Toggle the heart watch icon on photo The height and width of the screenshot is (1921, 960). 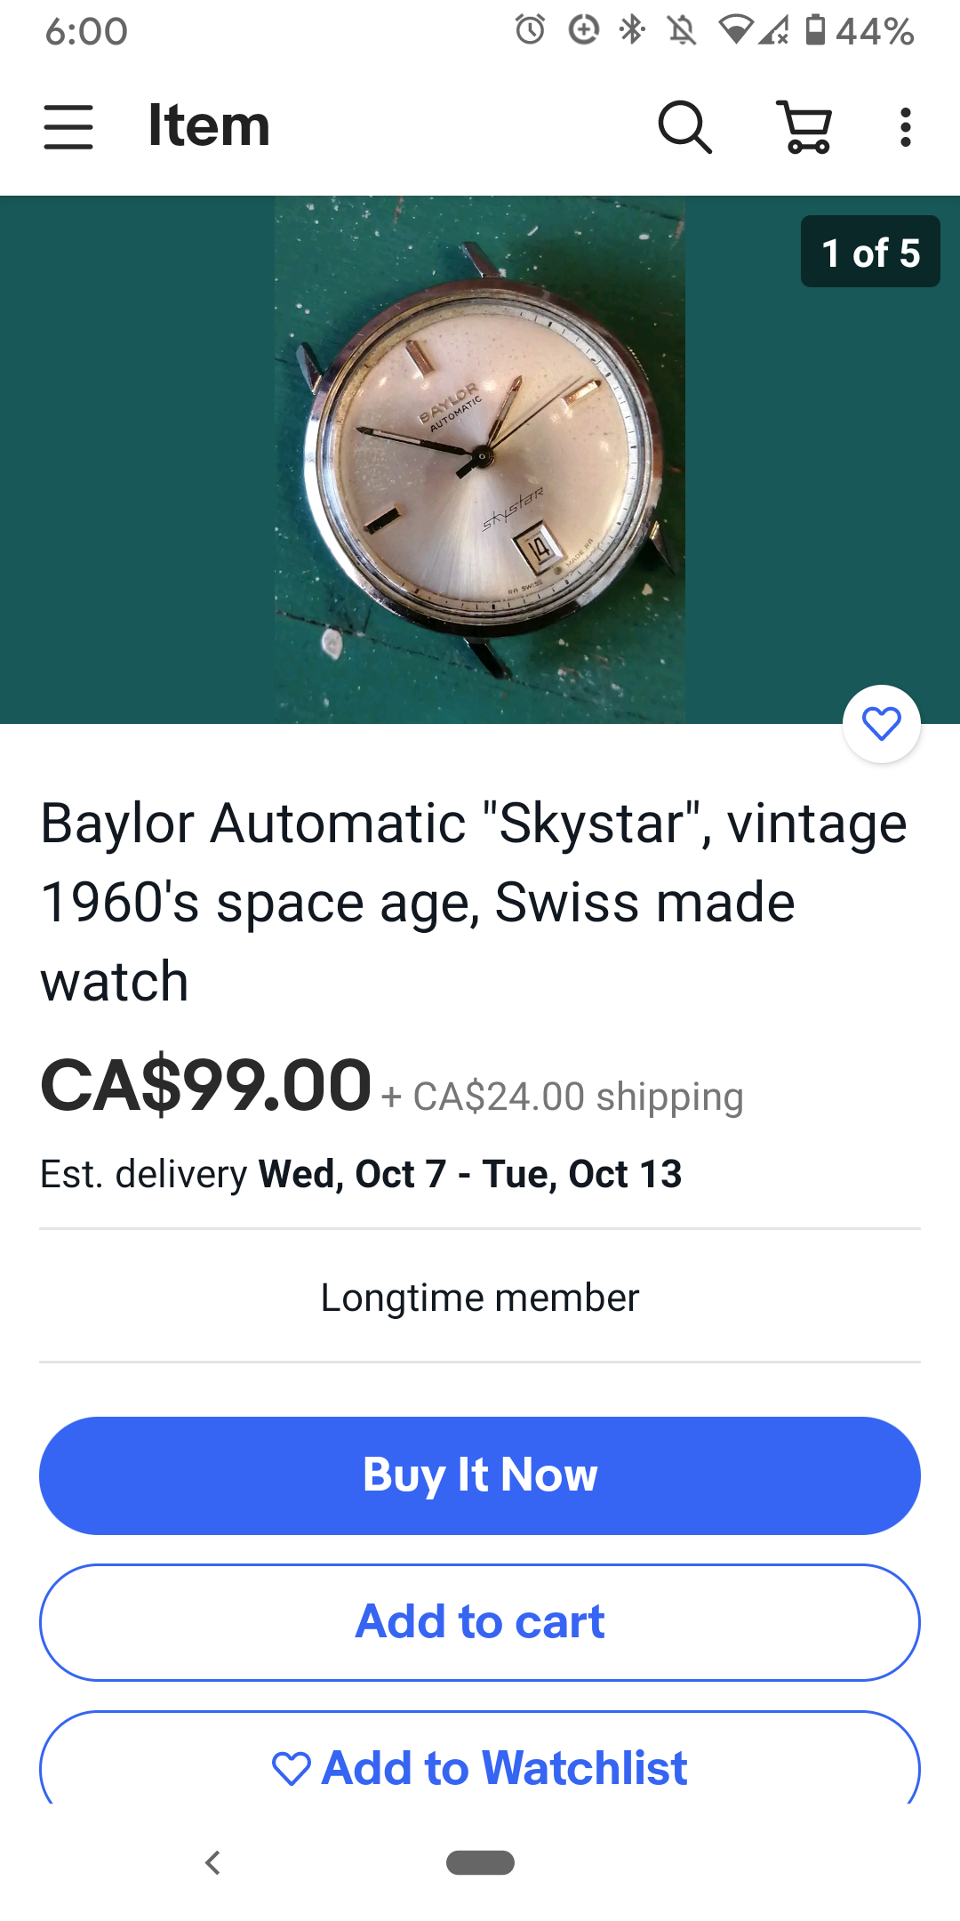click(x=881, y=724)
